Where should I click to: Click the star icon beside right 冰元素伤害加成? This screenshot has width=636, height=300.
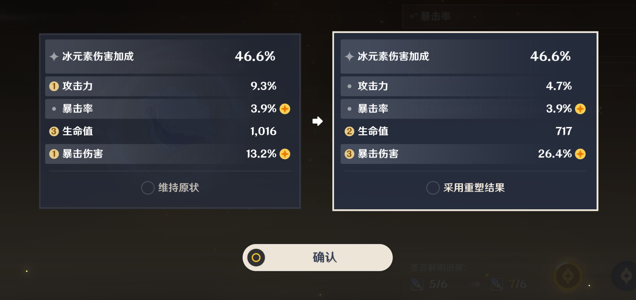349,57
